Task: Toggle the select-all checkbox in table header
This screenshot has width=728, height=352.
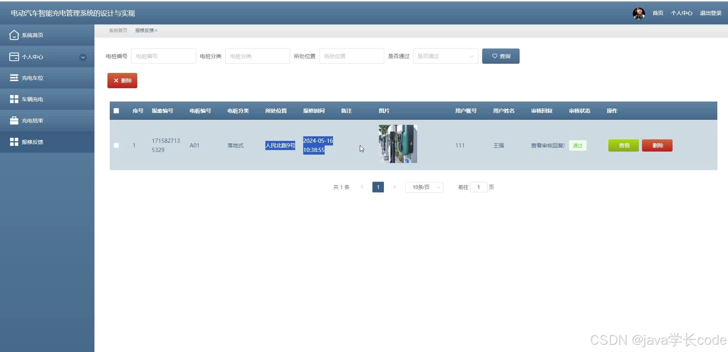Action: click(x=116, y=111)
